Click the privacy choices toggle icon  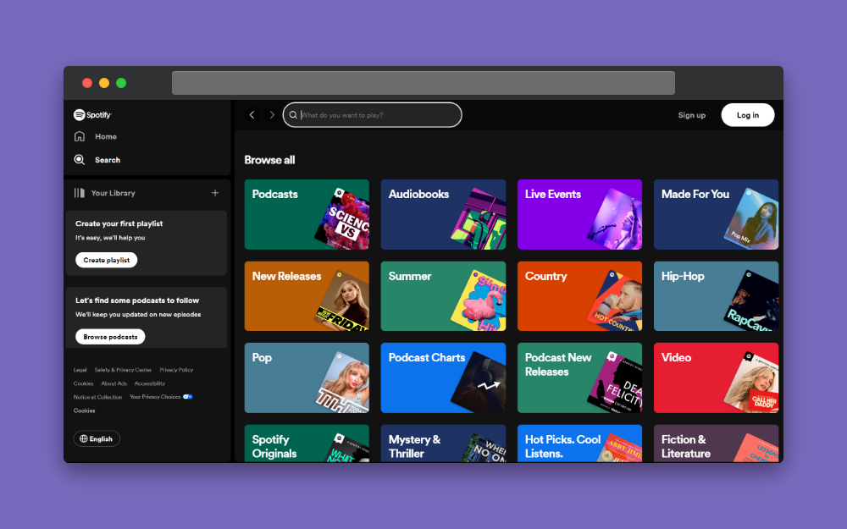tap(187, 397)
